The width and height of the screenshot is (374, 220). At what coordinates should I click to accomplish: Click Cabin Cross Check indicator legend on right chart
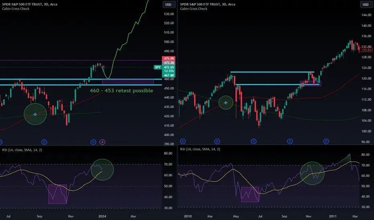[x=194, y=9]
